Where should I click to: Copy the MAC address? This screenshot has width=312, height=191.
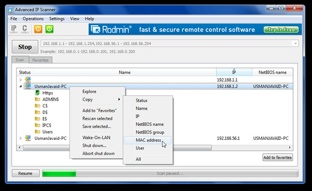coord(148,140)
